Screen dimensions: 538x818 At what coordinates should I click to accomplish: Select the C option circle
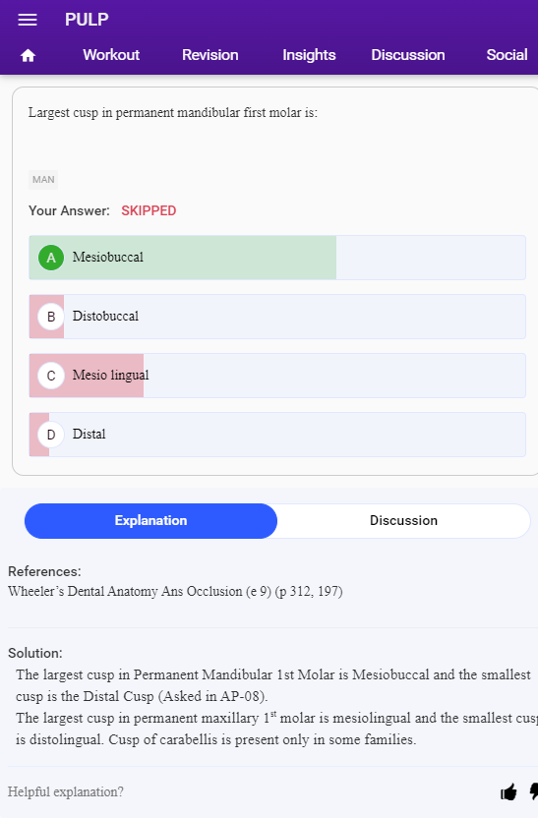pyautogui.click(x=51, y=376)
